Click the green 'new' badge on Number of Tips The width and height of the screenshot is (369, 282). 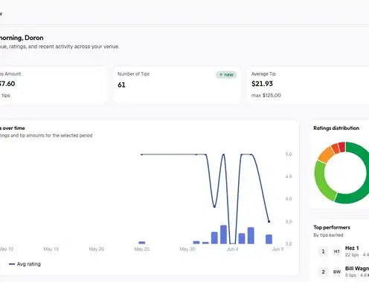tap(226, 75)
